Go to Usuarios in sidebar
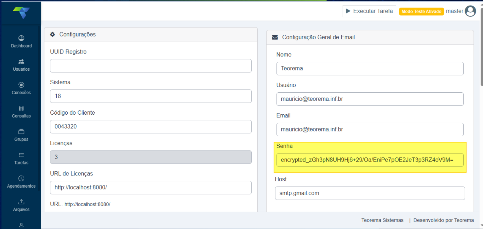This screenshot has width=483, height=229. pyautogui.click(x=21, y=62)
